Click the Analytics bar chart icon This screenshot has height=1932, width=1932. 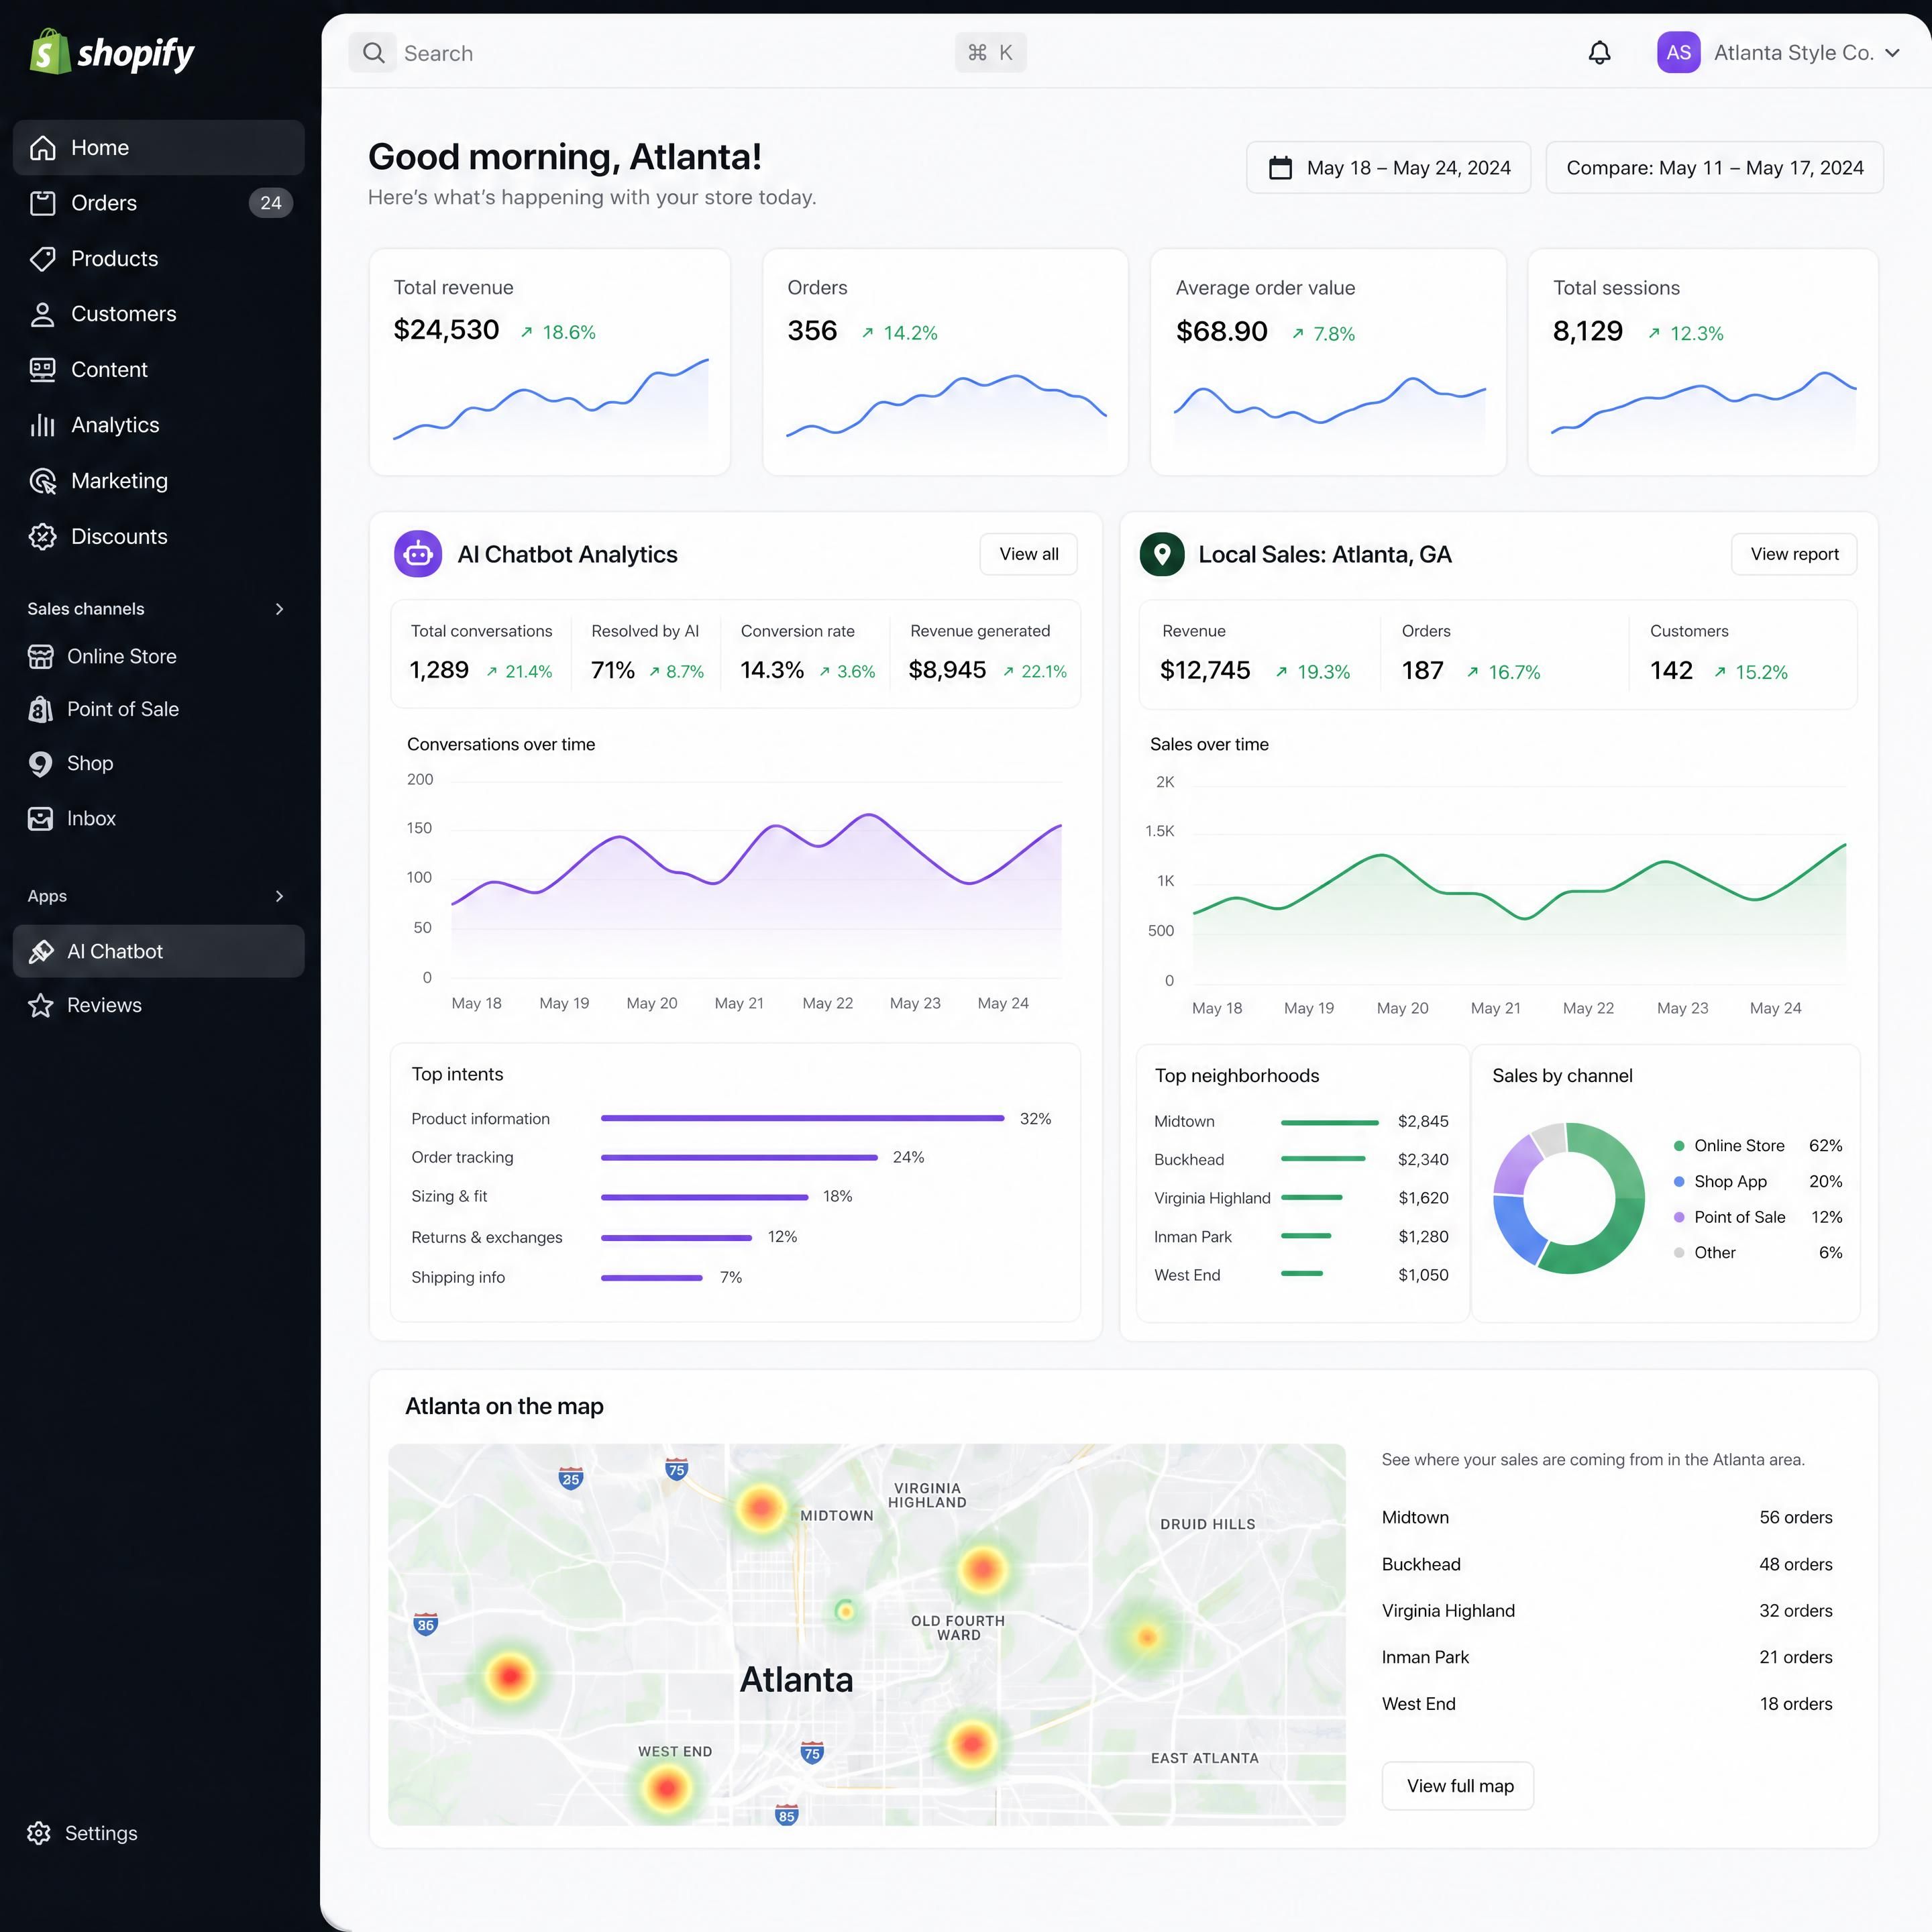click(42, 425)
